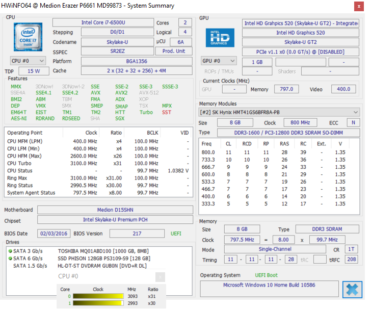The height and width of the screenshot is (309, 371).
Task: Click the GPU memory 1 GB field
Action: pos(257,62)
